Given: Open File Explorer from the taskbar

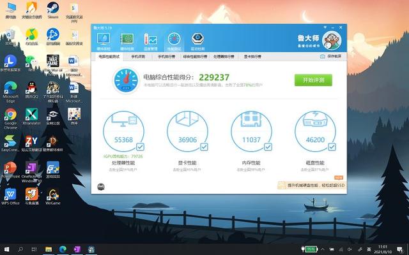Looking at the screenshot, I should (49, 249).
